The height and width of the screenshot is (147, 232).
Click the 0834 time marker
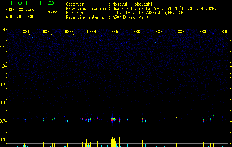click(x=91, y=32)
